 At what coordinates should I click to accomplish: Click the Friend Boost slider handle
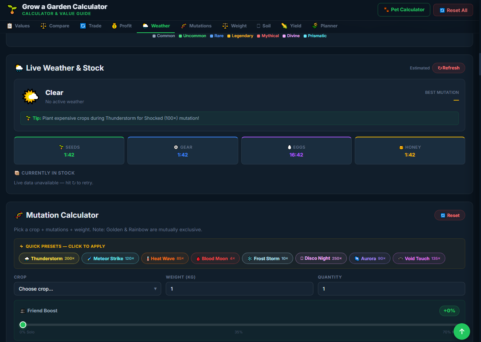(x=23, y=324)
